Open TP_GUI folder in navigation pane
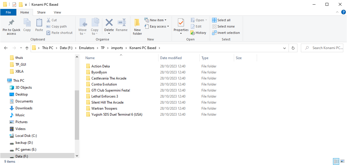Viewport: 347px width, 165px height. pyautogui.click(x=21, y=65)
